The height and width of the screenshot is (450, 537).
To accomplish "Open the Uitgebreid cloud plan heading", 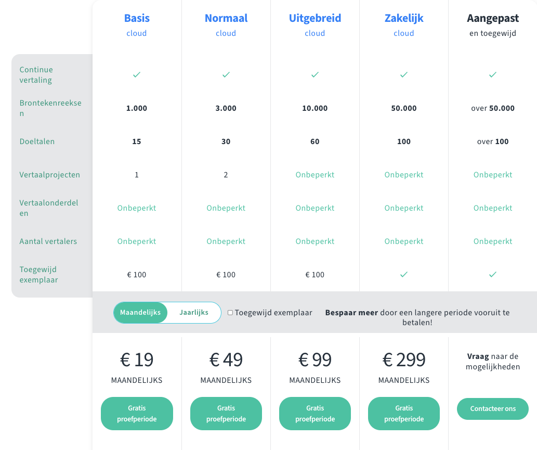I will 315,18.
